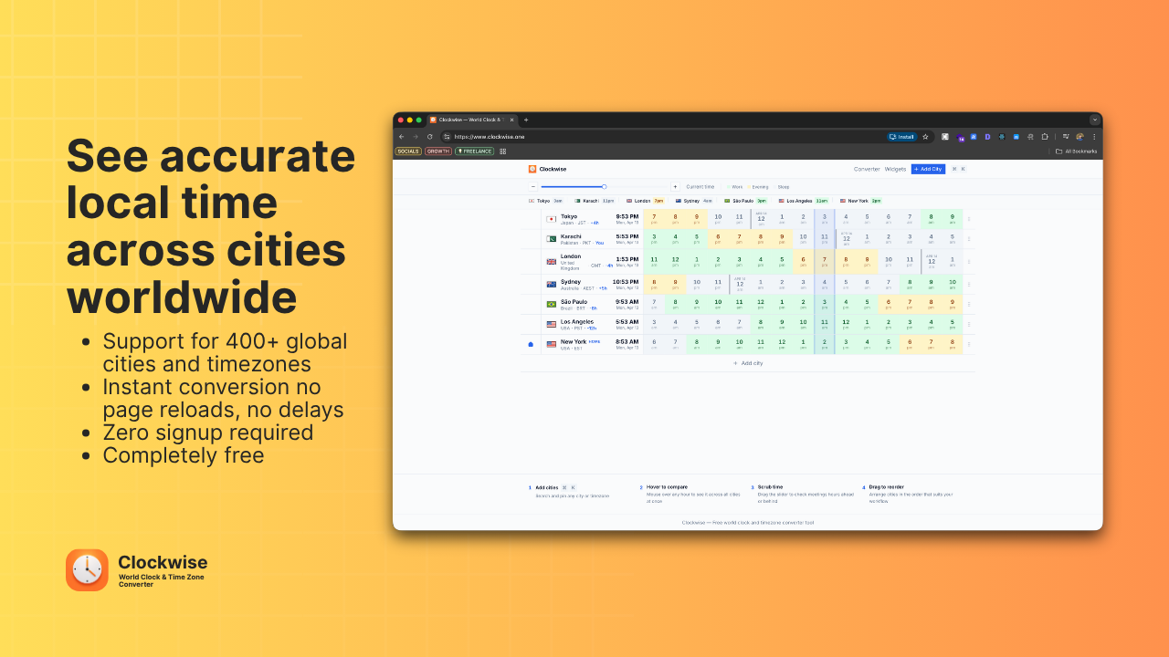The height and width of the screenshot is (657, 1169).
Task: Click the browser back arrow
Action: [402, 137]
